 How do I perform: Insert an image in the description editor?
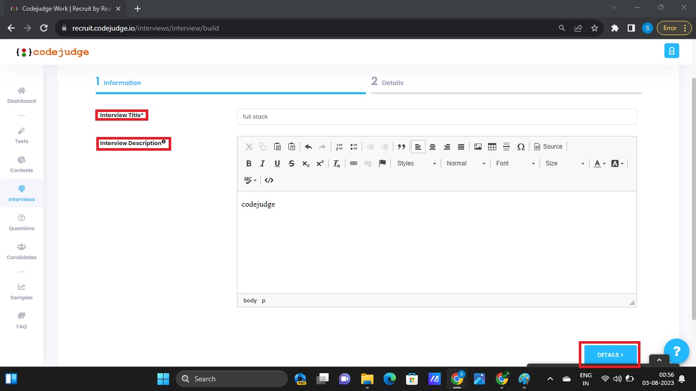click(477, 147)
